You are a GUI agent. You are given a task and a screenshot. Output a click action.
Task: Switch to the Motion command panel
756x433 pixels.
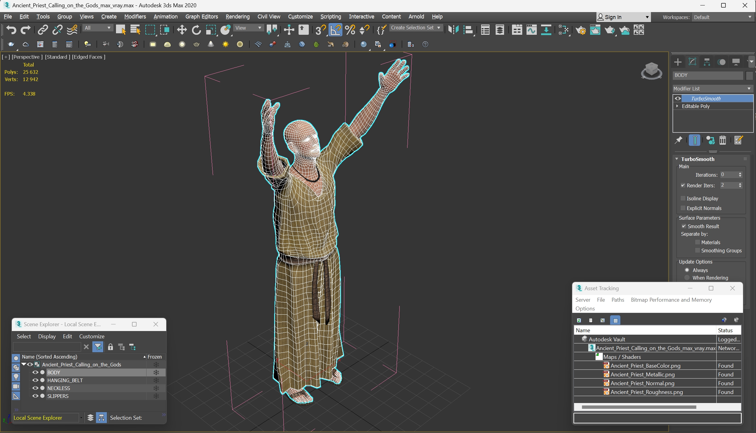tap(721, 62)
